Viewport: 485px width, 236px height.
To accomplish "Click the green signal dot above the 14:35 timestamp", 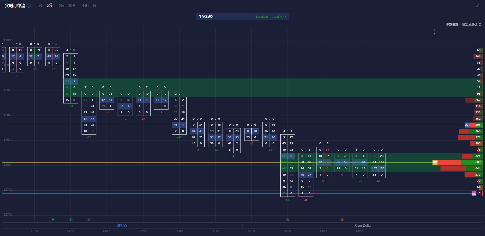I will click(287, 220).
